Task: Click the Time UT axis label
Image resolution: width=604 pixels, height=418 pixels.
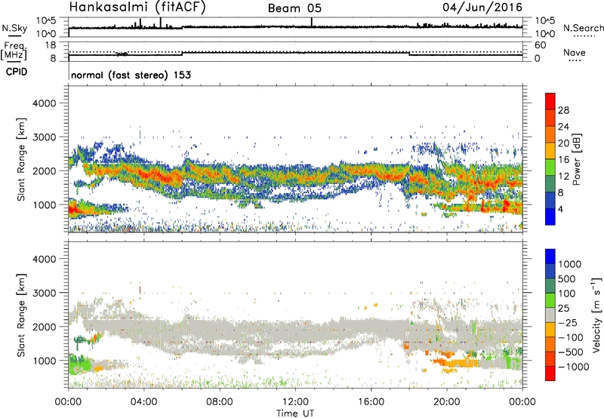Action: pyautogui.click(x=295, y=413)
